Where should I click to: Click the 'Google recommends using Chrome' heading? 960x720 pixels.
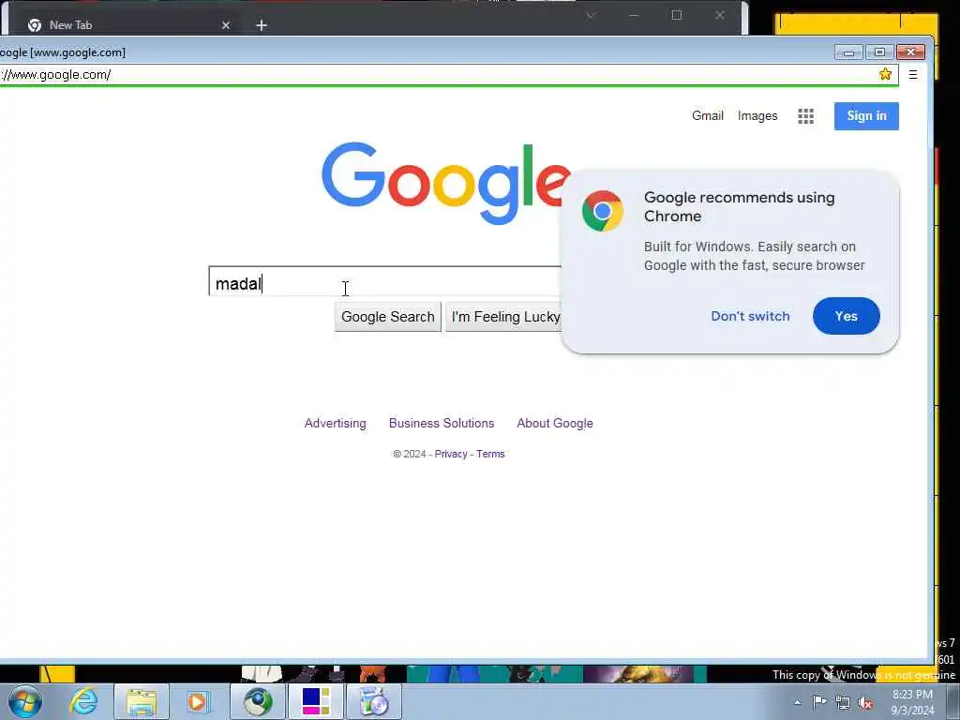739,206
